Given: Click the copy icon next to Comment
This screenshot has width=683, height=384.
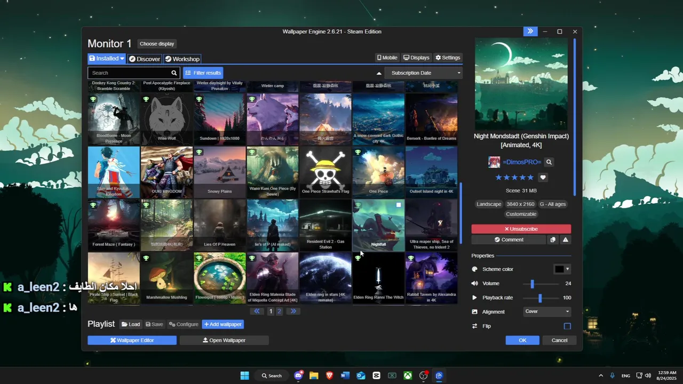Looking at the screenshot, I should [x=553, y=240].
